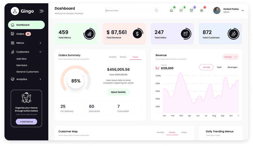Open Members under Customers
253x146 pixels.
[22, 65]
